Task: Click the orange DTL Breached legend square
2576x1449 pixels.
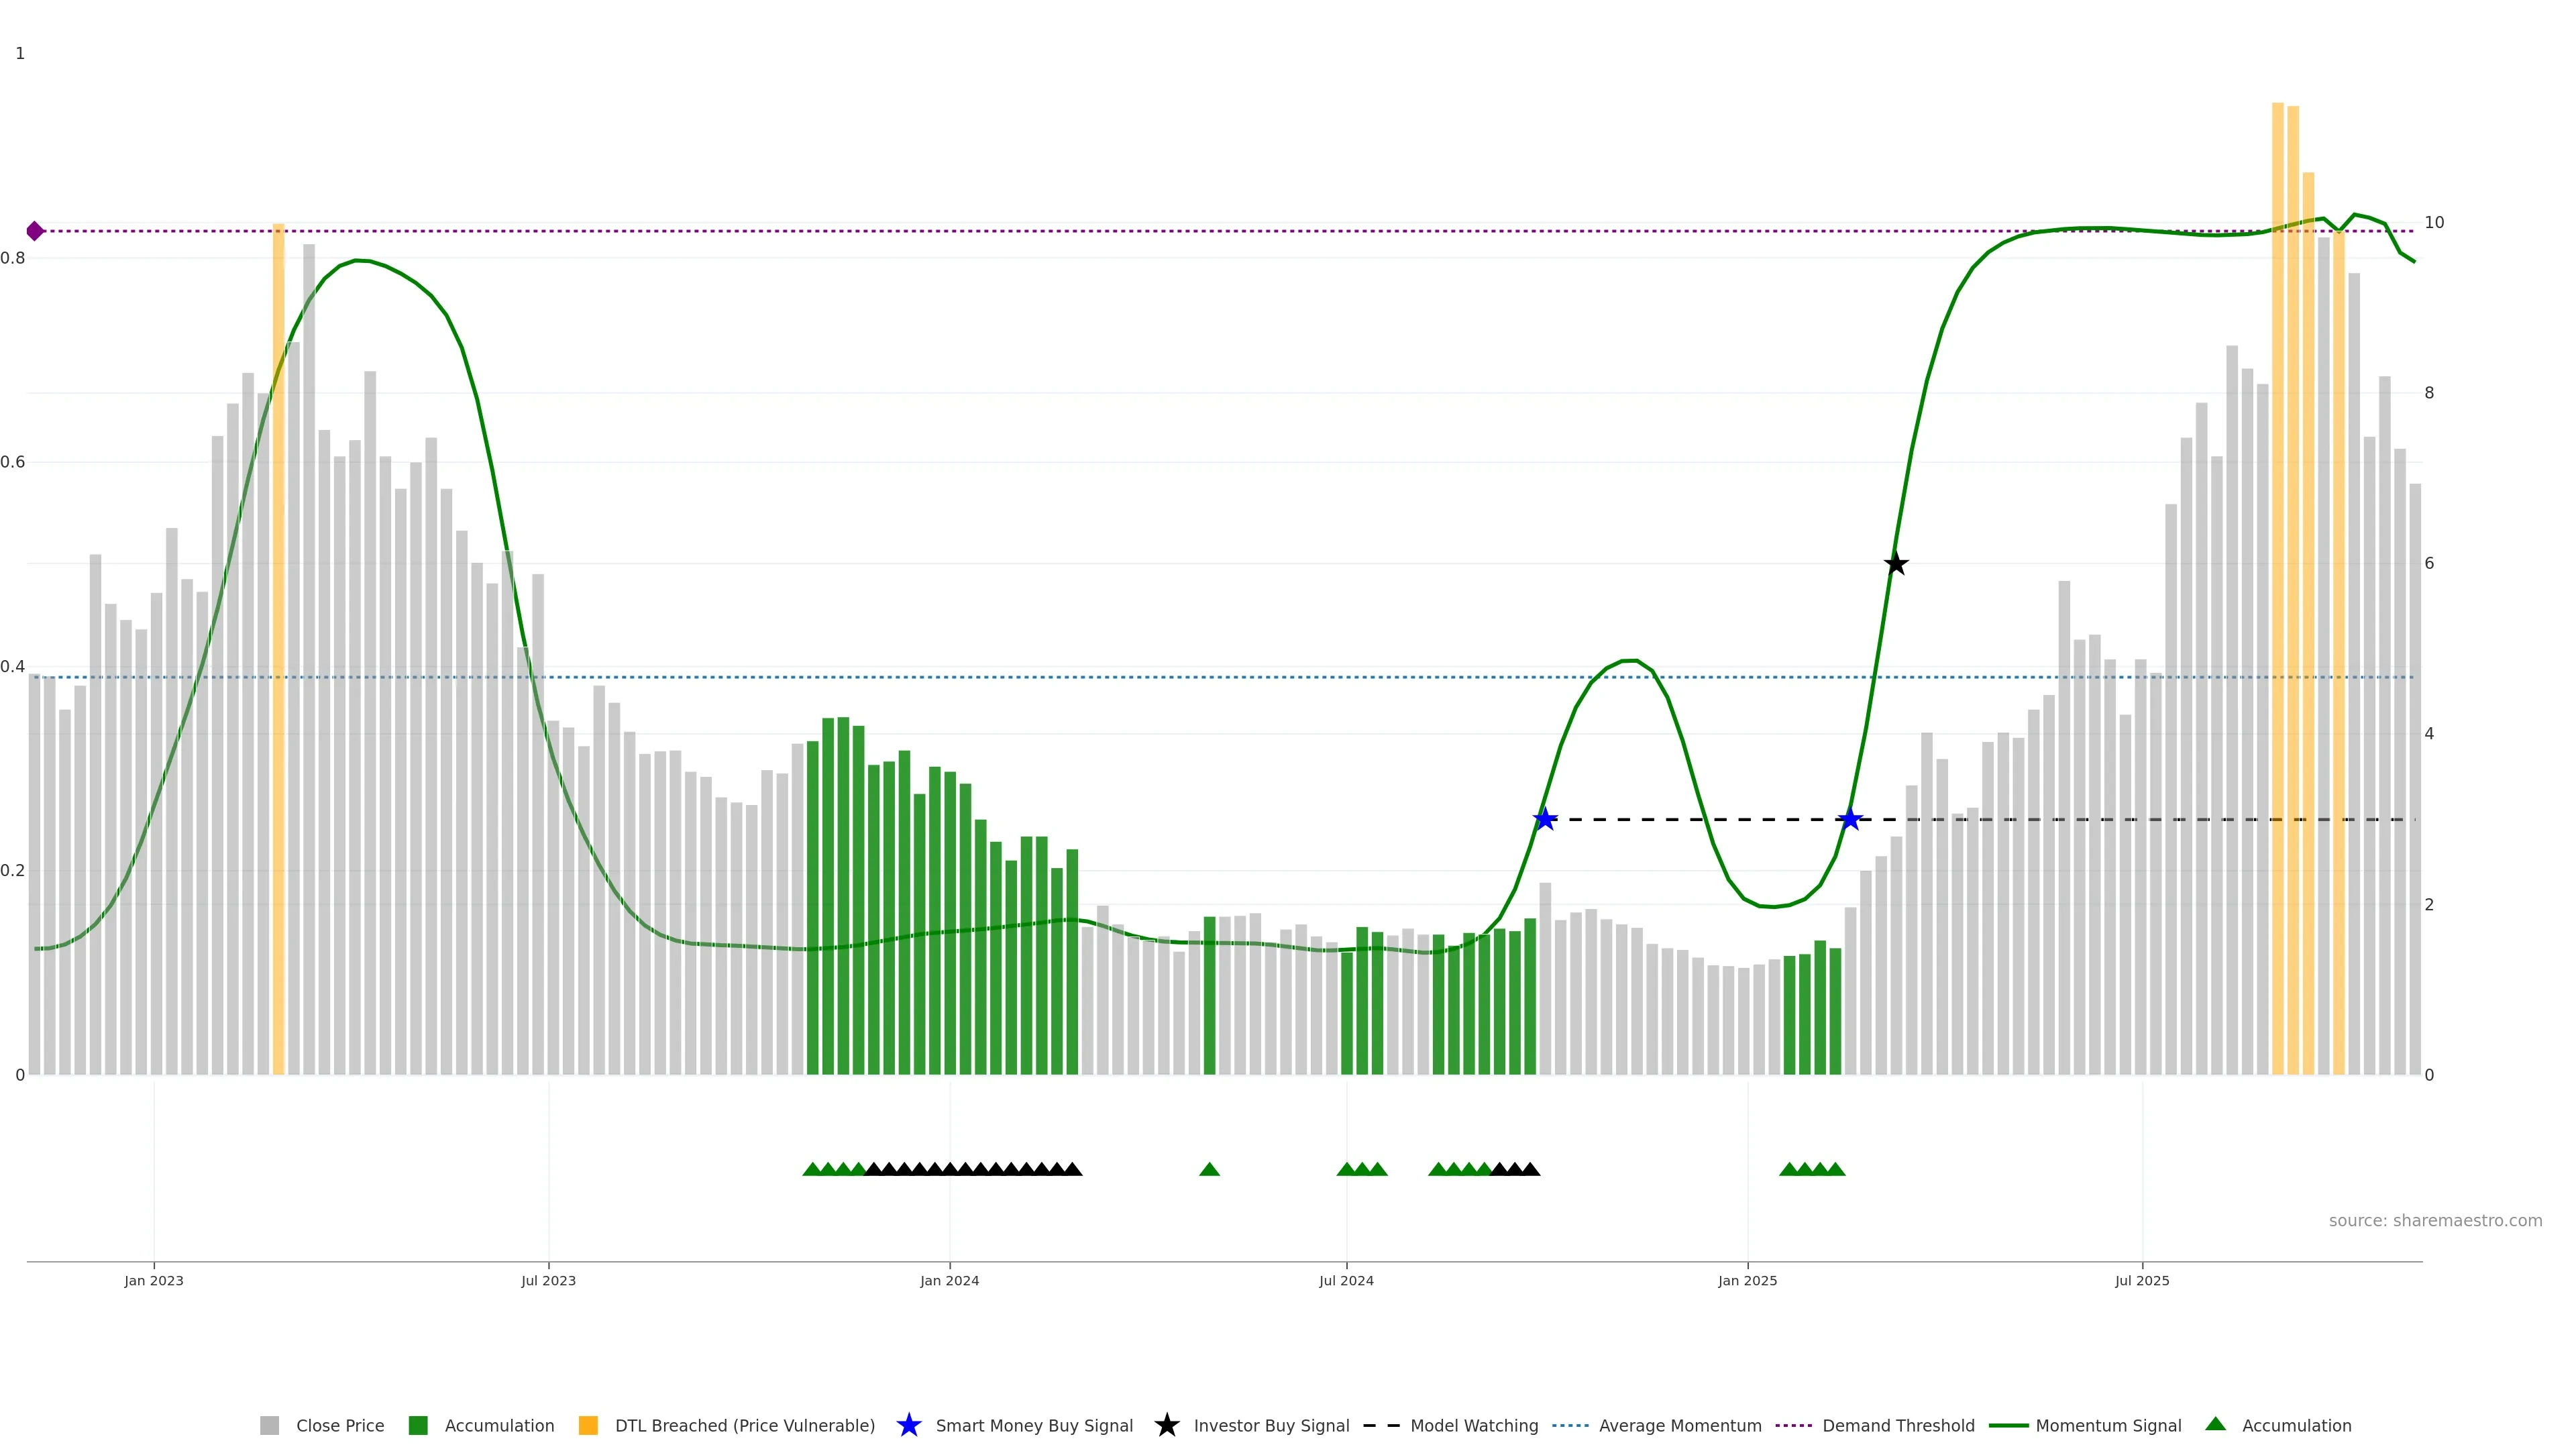Action: 588,1425
